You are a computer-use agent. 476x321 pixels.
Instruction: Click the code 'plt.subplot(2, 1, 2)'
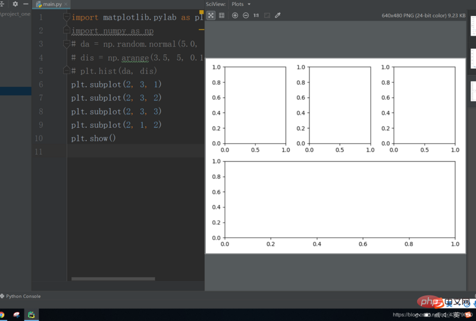pyautogui.click(x=116, y=125)
